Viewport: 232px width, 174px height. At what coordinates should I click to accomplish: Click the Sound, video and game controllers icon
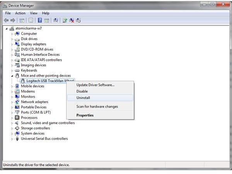17,123
